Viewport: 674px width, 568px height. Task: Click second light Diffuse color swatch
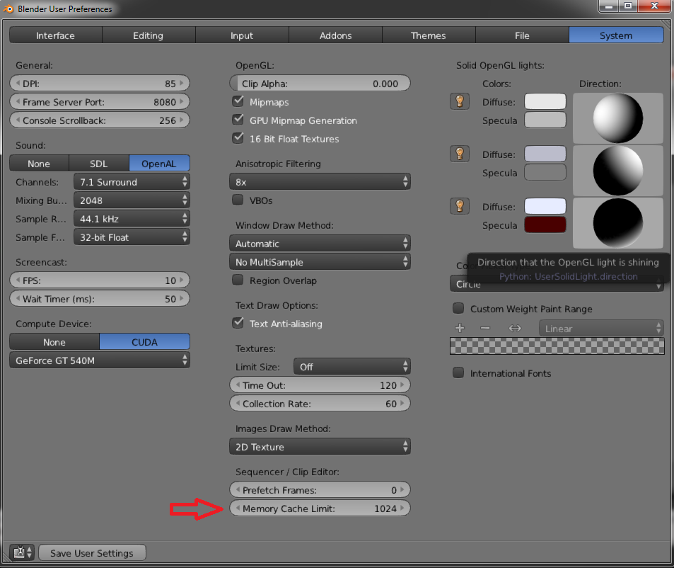(545, 154)
